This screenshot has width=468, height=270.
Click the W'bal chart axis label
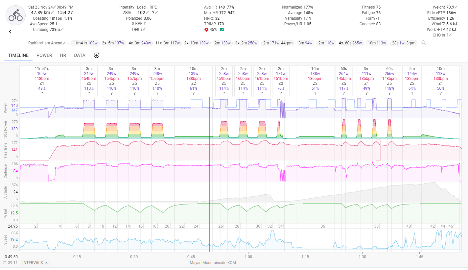[x=5, y=213]
